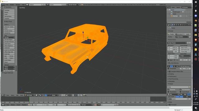Toggle the Overwrite output checkbox

click(x=169, y=89)
